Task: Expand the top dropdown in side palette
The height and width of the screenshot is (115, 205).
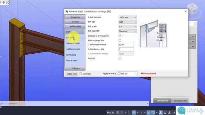Action: tap(193, 36)
